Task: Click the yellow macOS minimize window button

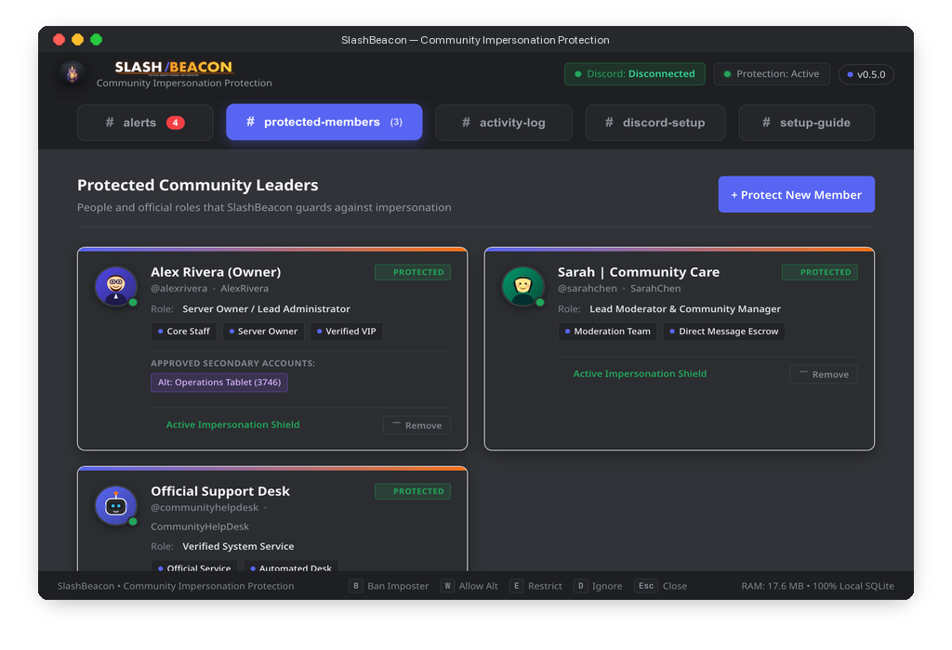Action: tap(78, 39)
